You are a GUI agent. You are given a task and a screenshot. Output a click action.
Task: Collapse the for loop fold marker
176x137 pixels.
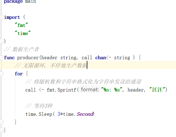[x=1, y=74]
